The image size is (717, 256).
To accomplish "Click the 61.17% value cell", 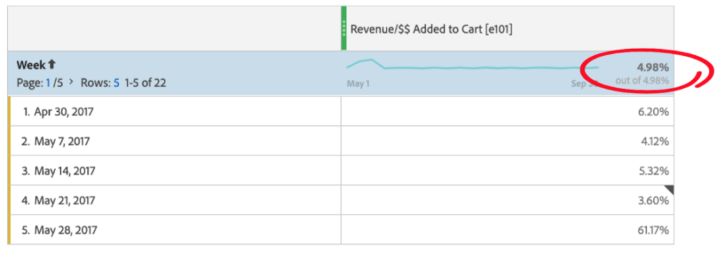I will (x=508, y=229).
